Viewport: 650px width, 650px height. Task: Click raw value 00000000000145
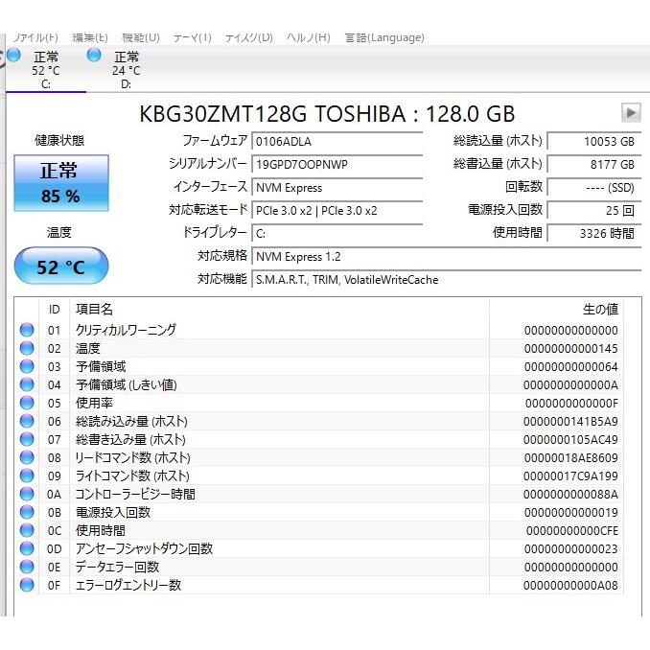tap(570, 349)
